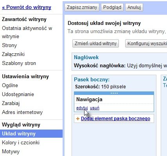The image size is (167, 156).
Task: Open Załączniki sidebar item
Action: coord(13,54)
